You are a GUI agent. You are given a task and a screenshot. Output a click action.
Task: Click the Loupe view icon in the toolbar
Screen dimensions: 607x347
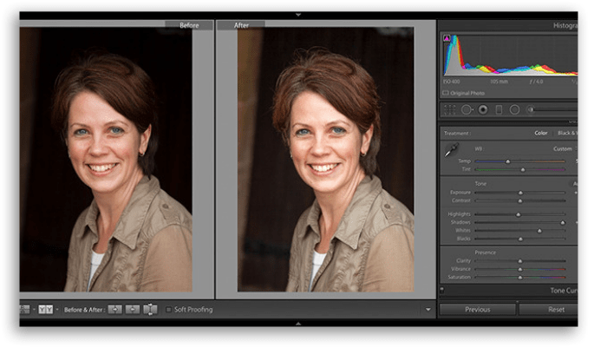[24, 310]
